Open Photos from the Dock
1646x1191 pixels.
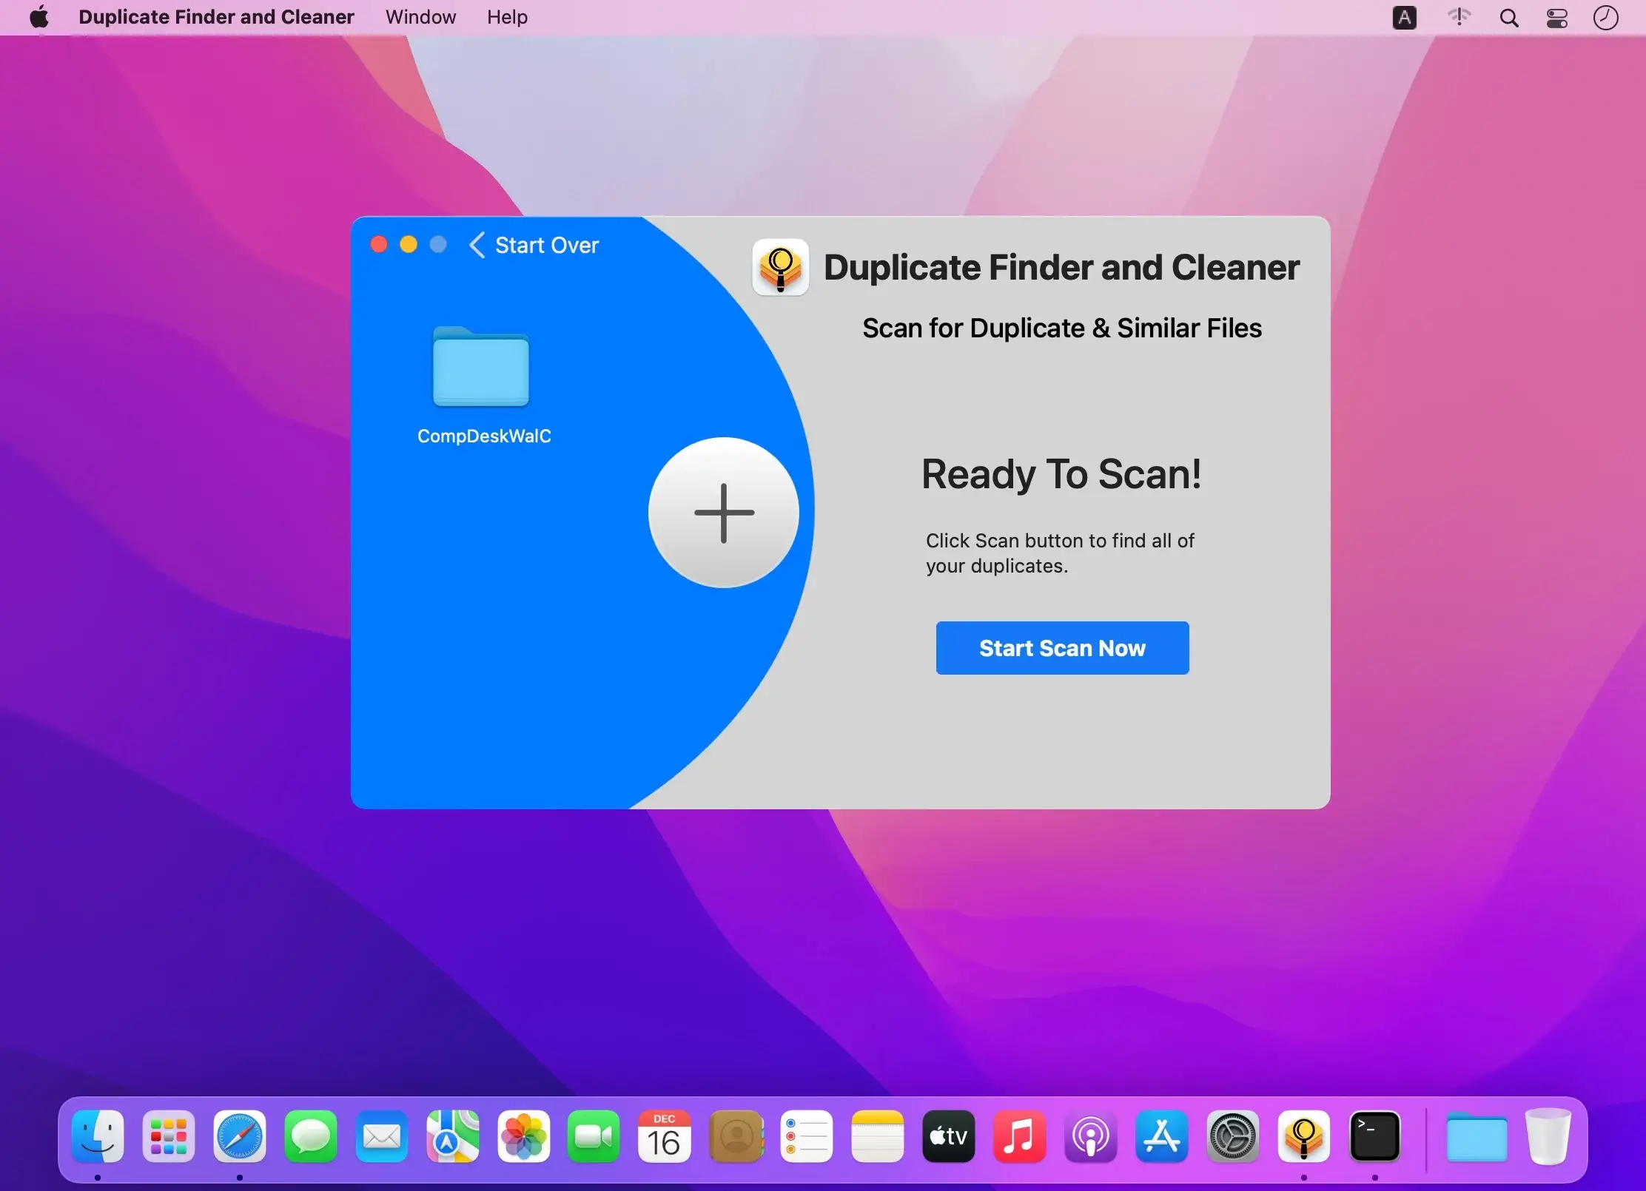[x=524, y=1136]
